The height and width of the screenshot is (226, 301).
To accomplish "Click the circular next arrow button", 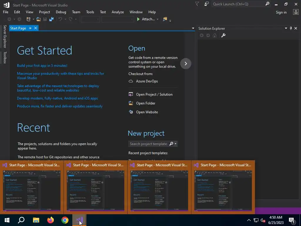I will [x=186, y=64].
